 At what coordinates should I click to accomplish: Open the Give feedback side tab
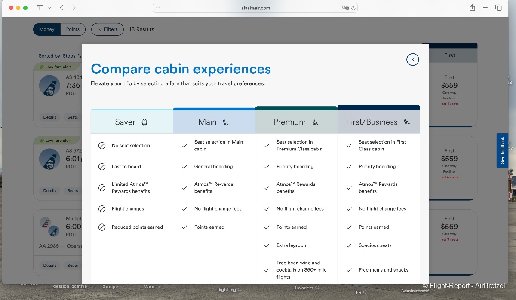(x=502, y=150)
